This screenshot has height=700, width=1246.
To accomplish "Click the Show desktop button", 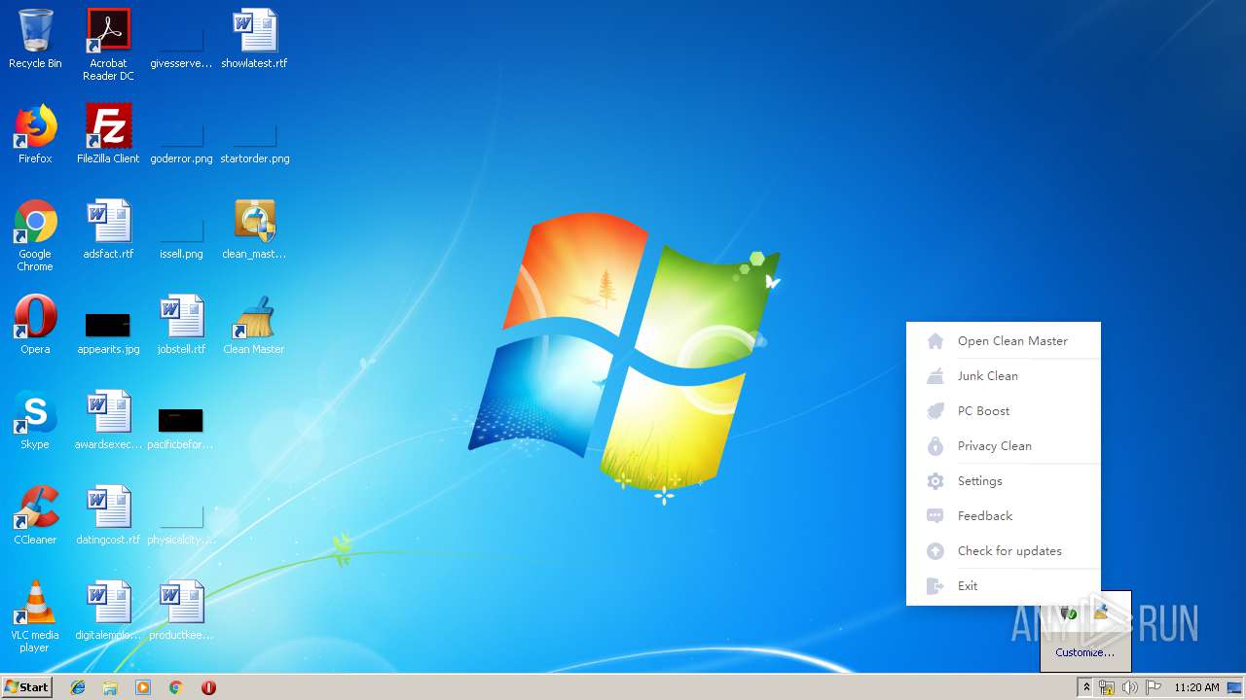I will coord(1235,687).
